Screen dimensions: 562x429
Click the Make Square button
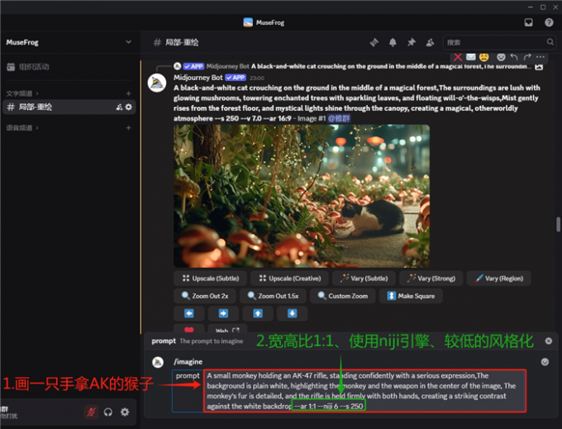tap(411, 296)
